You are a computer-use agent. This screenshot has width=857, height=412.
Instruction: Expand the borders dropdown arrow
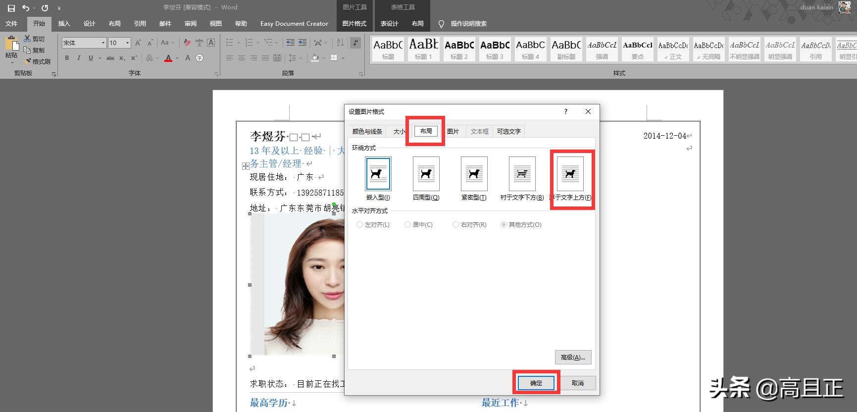[x=343, y=58]
